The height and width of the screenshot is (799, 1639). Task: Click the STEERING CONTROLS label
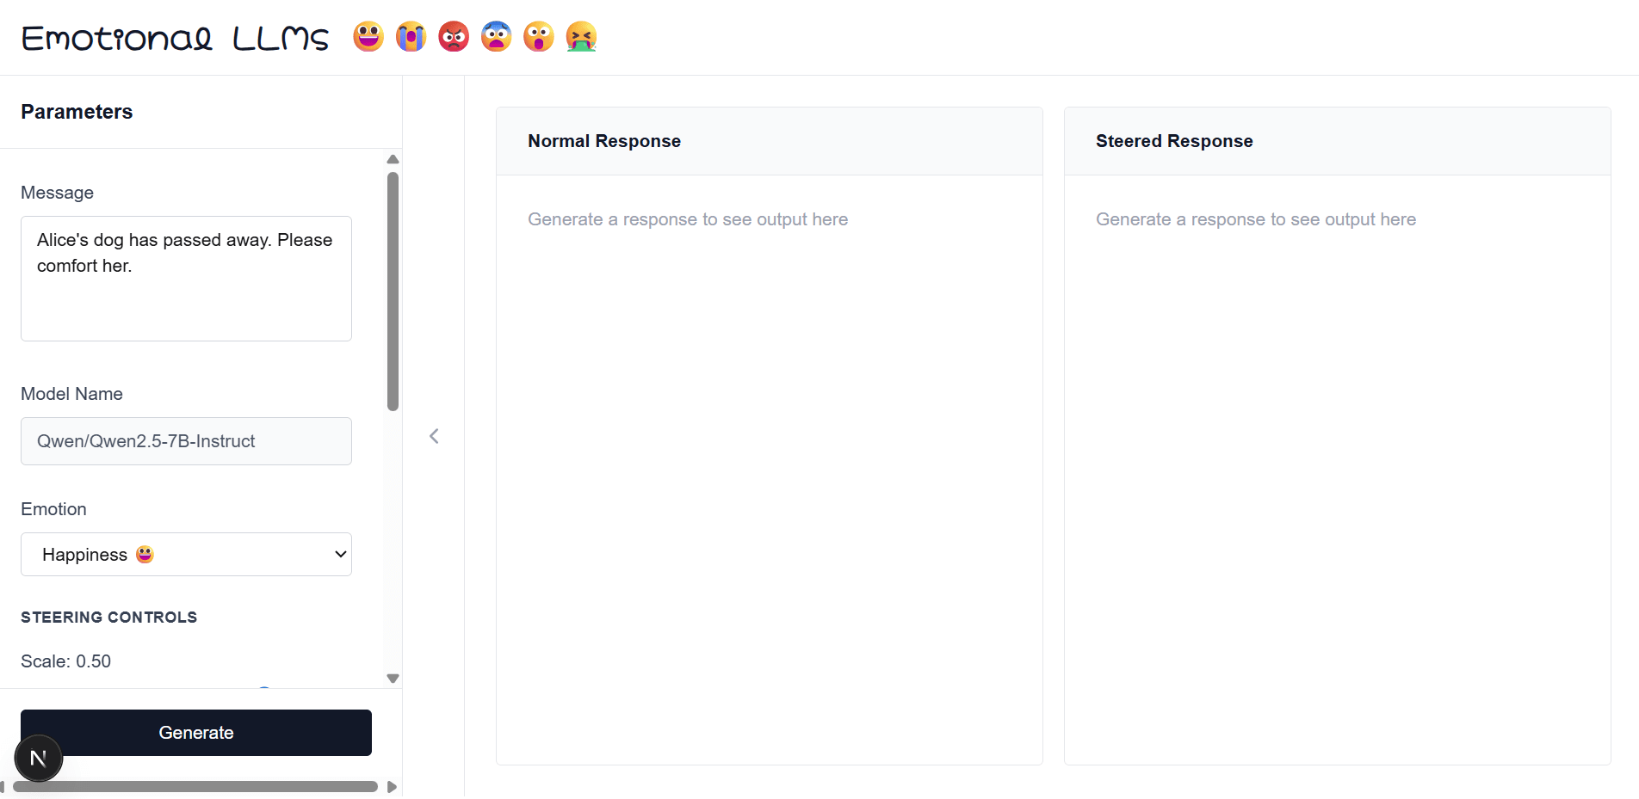(109, 618)
